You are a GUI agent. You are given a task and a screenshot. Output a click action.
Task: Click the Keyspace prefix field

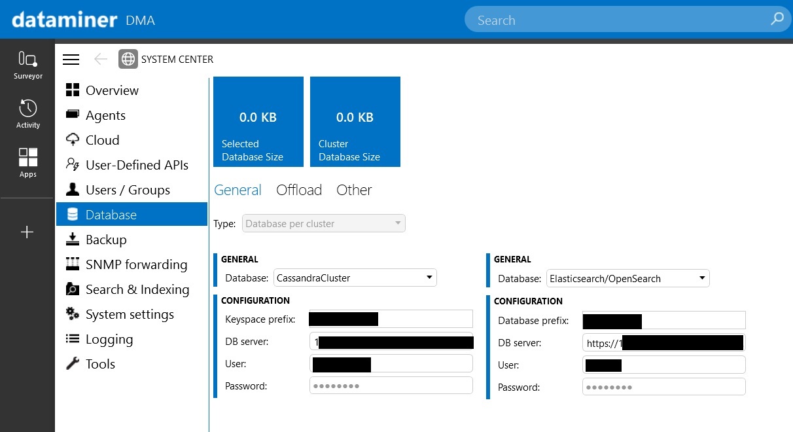pos(391,319)
